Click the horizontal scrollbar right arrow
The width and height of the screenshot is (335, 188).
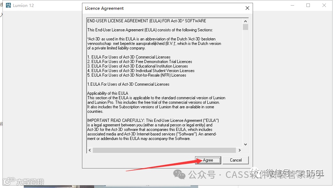(x=240, y=150)
